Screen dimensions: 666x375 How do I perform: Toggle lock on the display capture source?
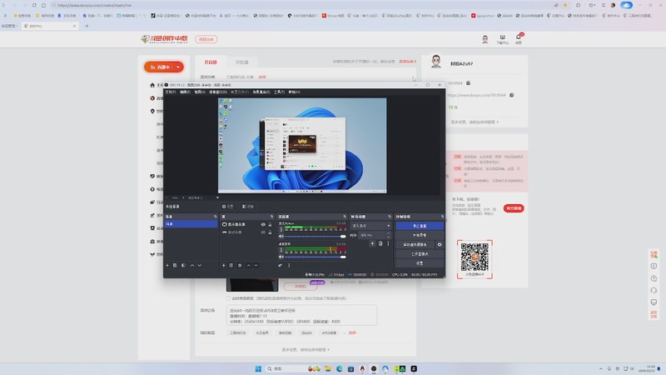tap(270, 224)
